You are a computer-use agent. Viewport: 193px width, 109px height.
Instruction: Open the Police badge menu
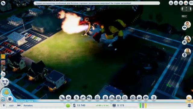[x=125, y=97]
